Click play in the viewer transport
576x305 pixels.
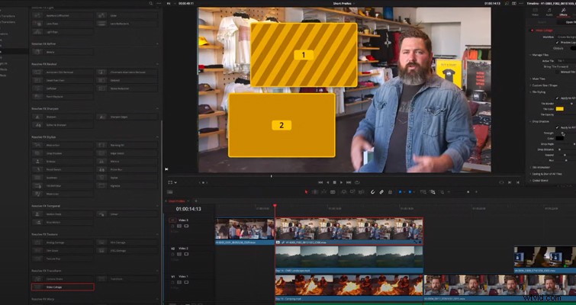(x=342, y=182)
